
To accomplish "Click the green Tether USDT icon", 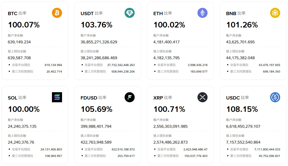I will pos(130,13).
